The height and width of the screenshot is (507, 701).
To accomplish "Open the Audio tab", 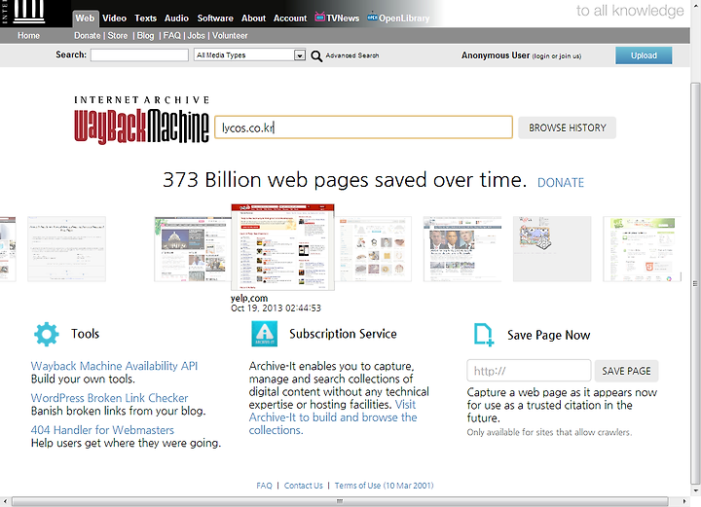I will [176, 18].
